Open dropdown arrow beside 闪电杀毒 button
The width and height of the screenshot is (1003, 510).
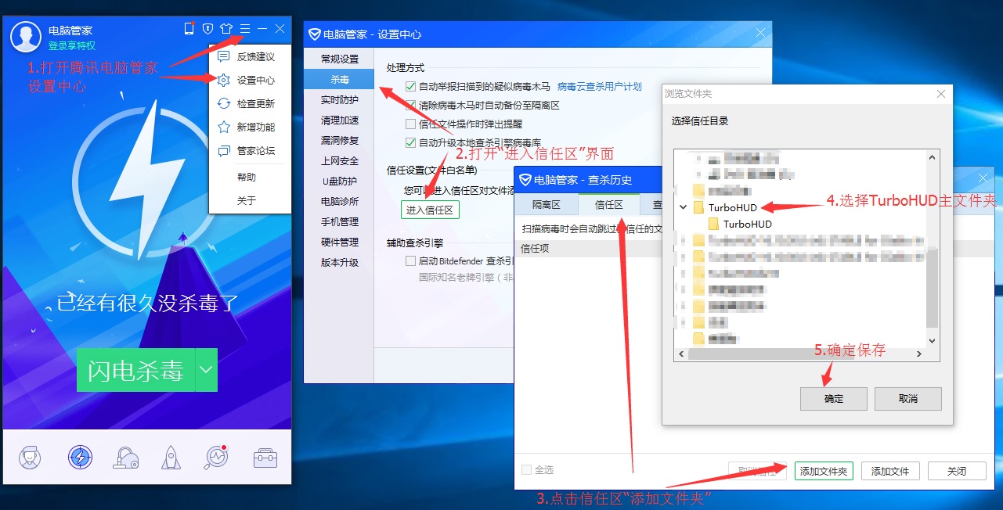pyautogui.click(x=206, y=370)
